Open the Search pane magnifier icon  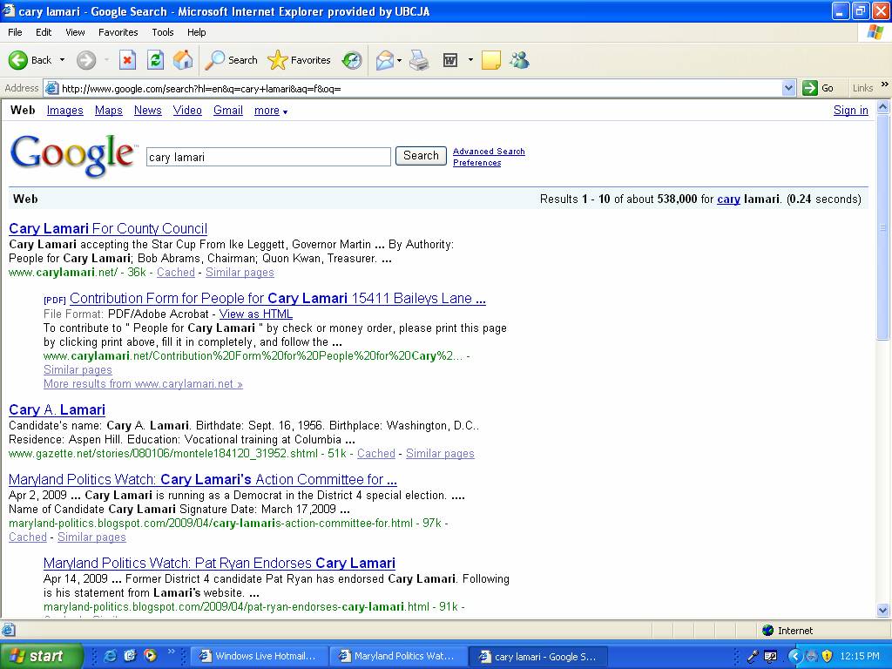click(214, 60)
